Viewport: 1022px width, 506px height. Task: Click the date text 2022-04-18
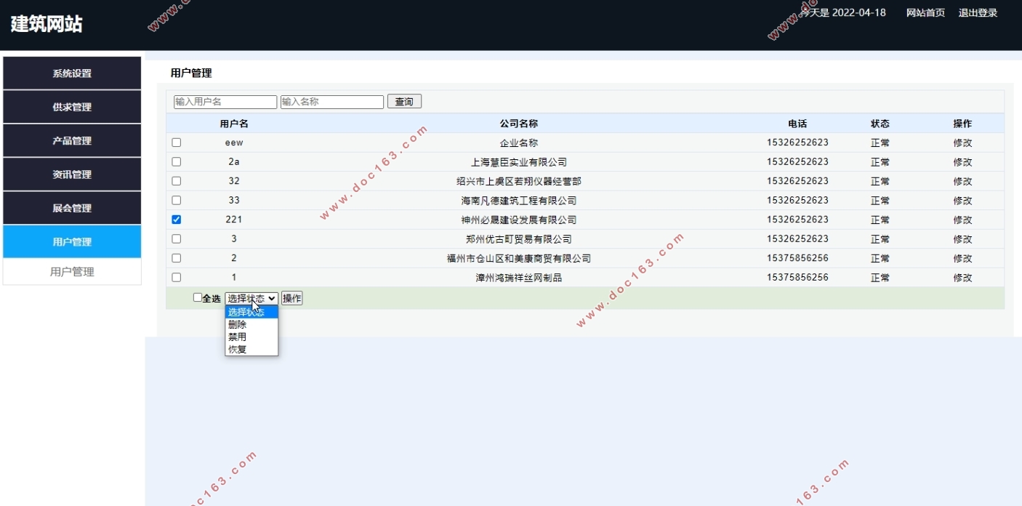pyautogui.click(x=858, y=12)
